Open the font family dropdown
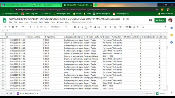 tap(56, 27)
